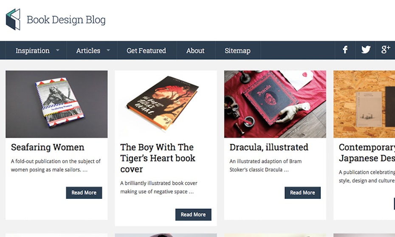
Task: Click the Book Design Blog logo icon
Action: coord(13,20)
